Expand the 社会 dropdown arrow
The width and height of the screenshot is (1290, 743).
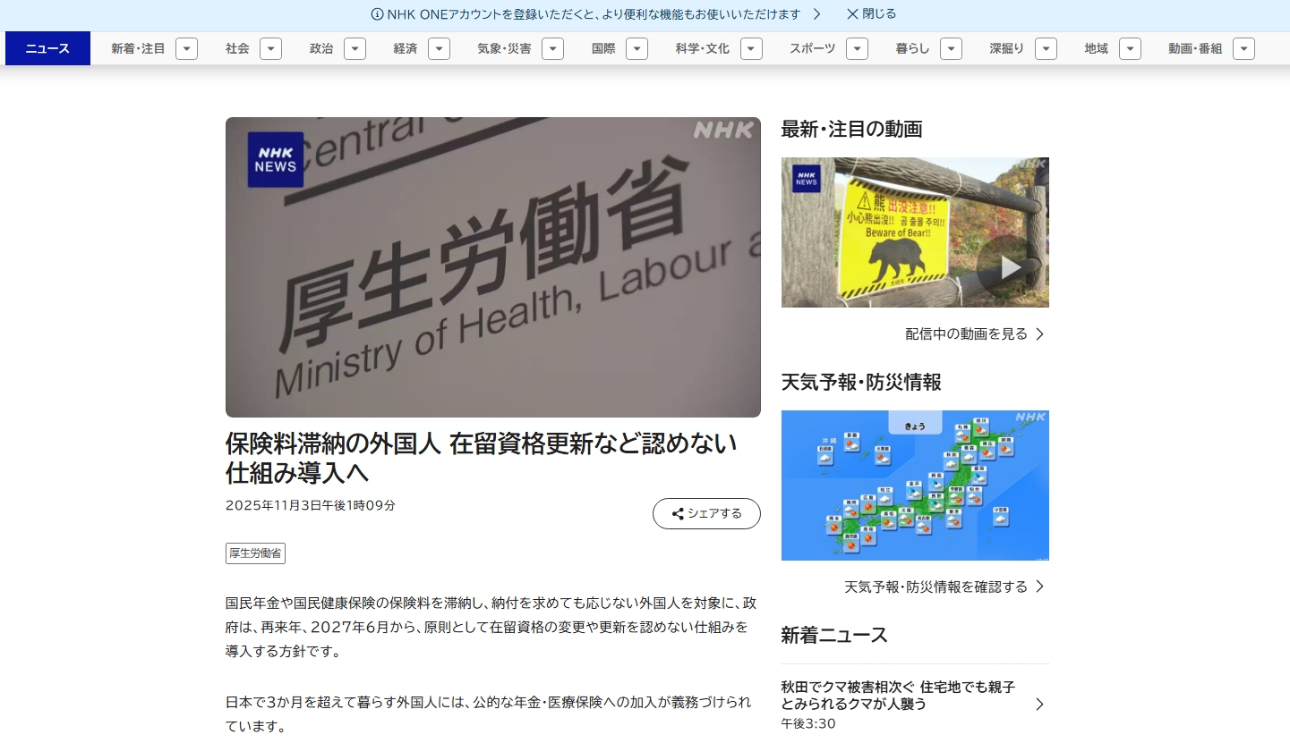[x=270, y=49]
